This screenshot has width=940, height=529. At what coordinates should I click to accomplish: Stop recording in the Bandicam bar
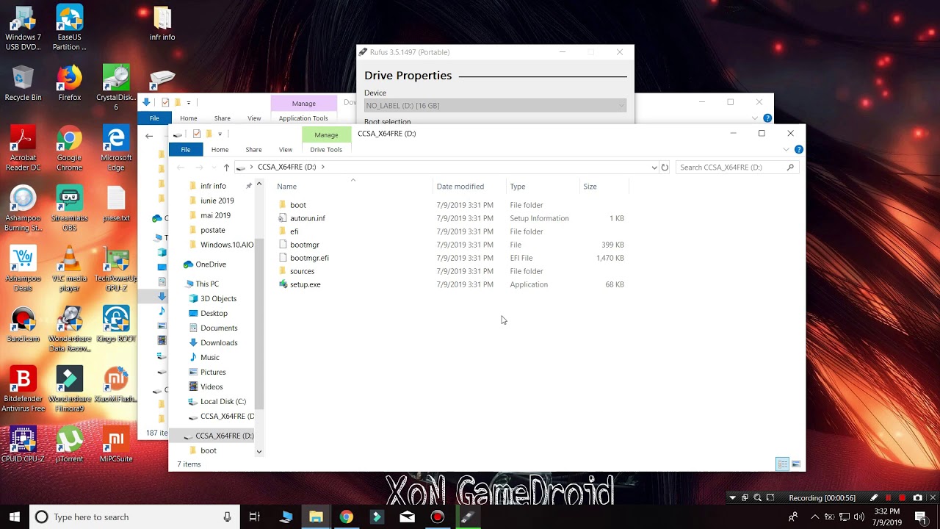click(903, 497)
